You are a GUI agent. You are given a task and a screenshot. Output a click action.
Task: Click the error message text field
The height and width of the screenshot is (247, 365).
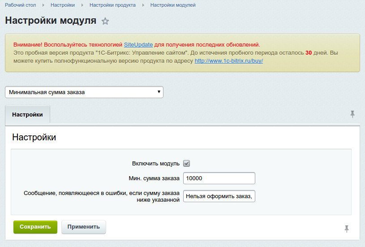pyautogui.click(x=219, y=196)
